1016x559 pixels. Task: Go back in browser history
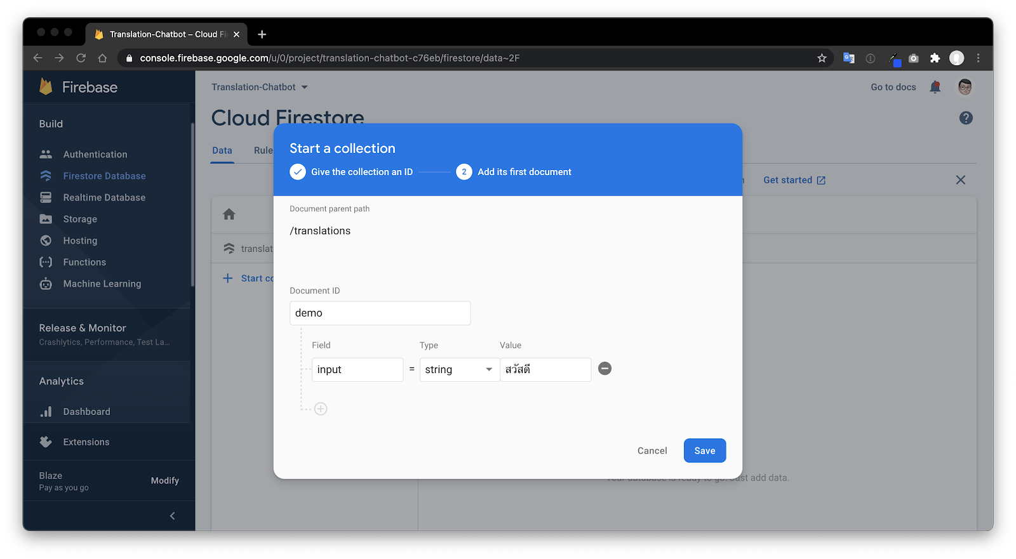(37, 58)
